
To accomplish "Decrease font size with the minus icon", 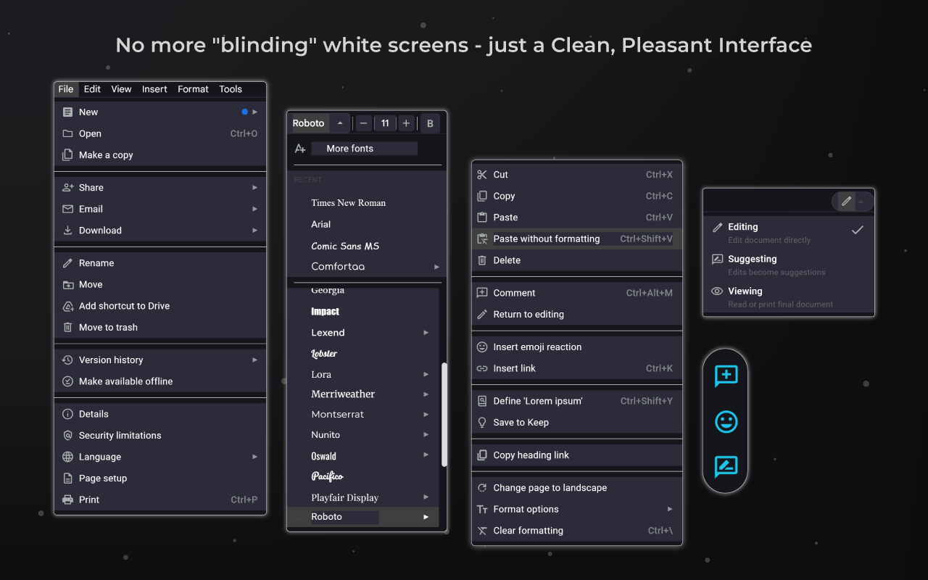I will coord(362,123).
